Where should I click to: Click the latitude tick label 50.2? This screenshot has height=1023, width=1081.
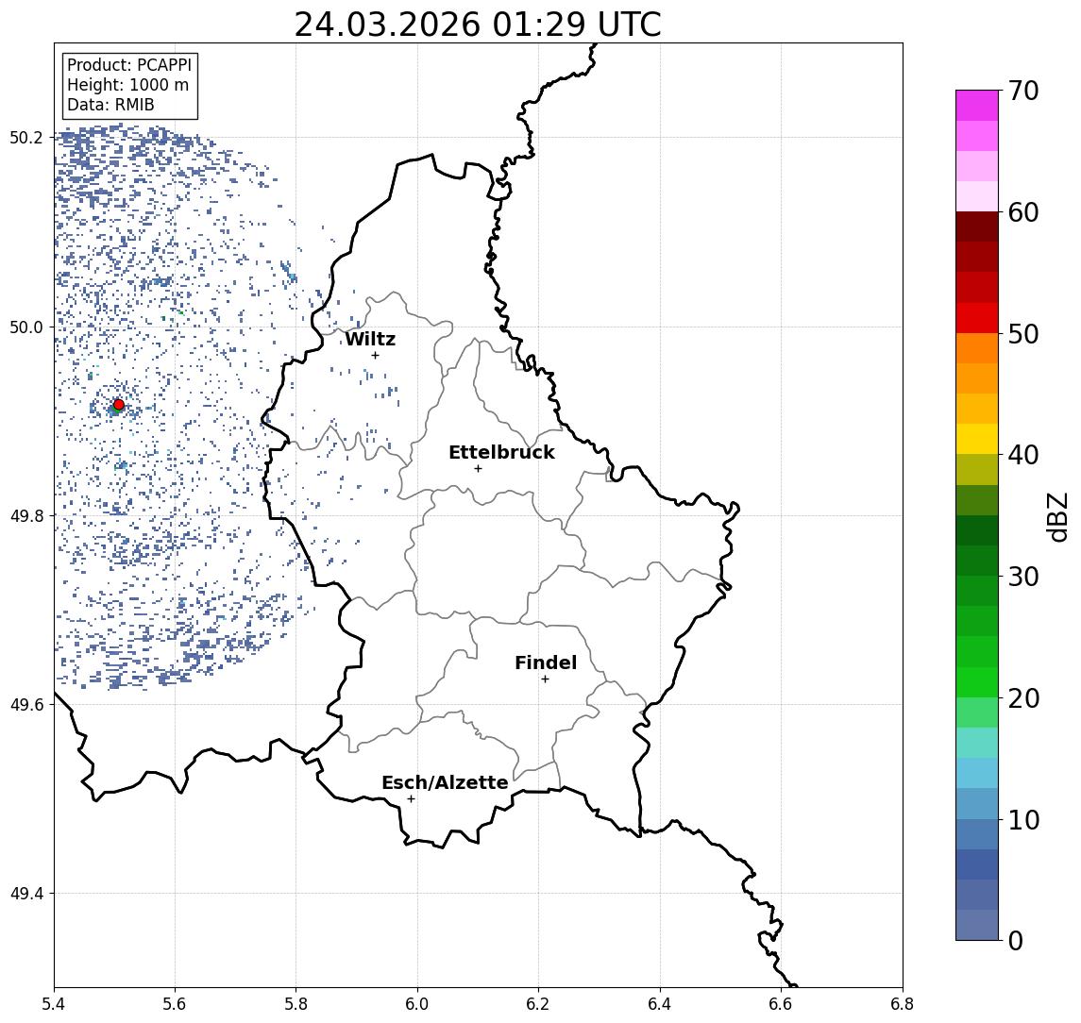pos(25,137)
